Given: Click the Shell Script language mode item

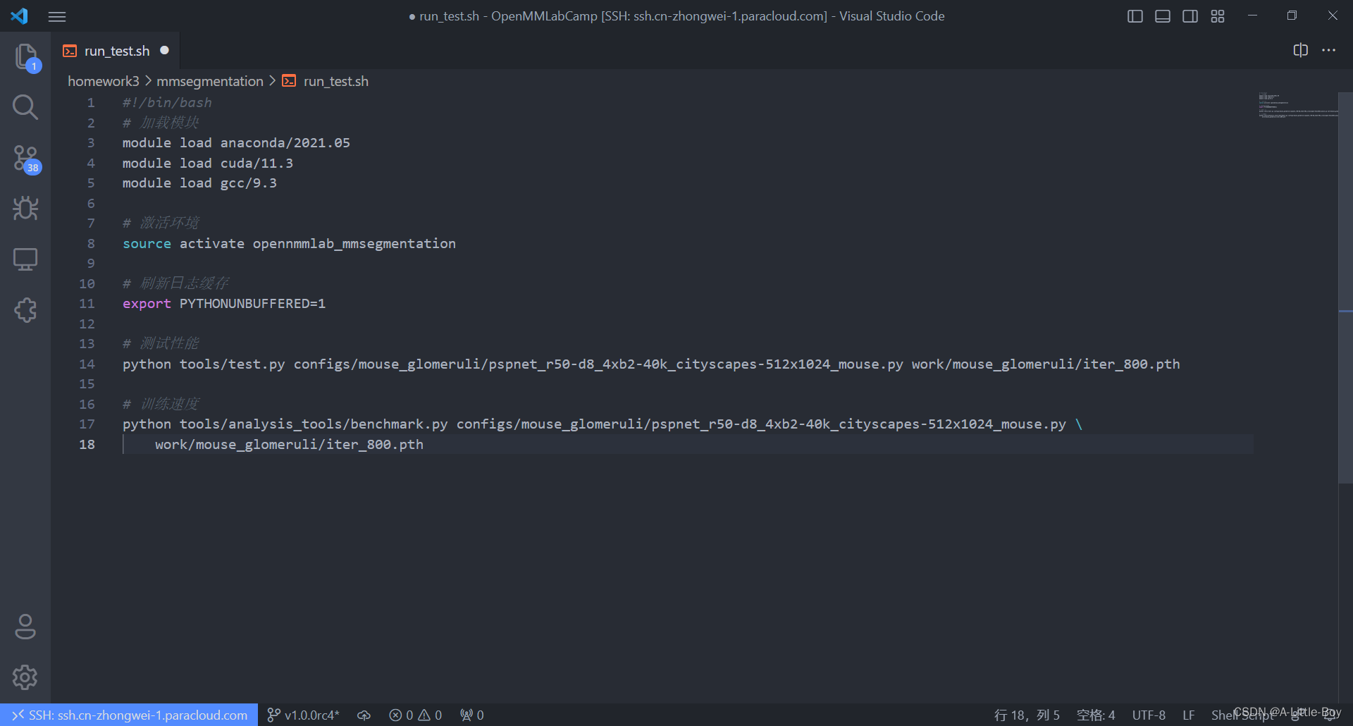Looking at the screenshot, I should pos(1243,715).
